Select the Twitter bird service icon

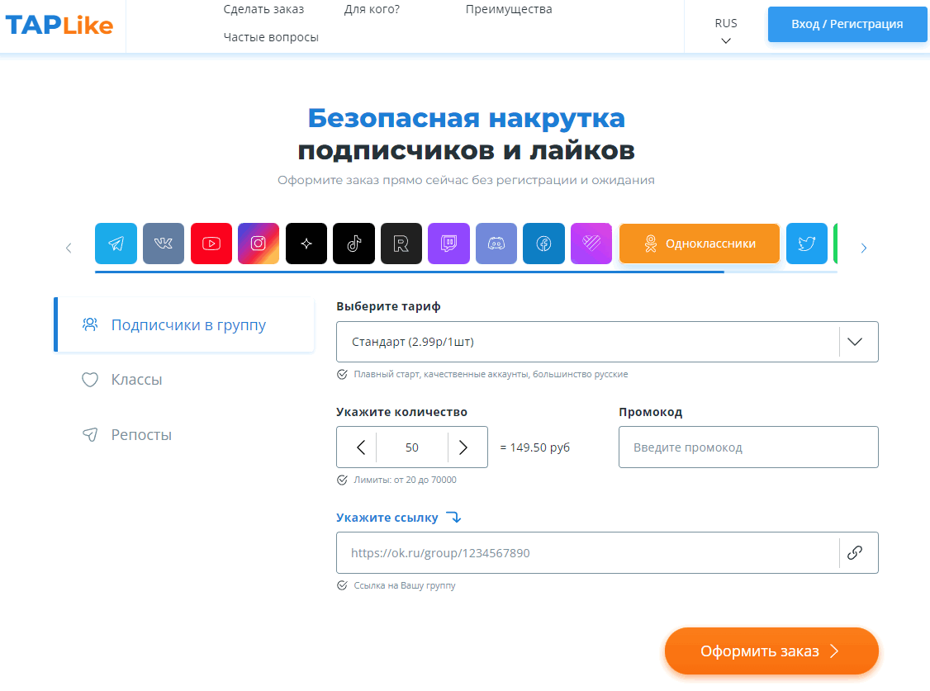(x=807, y=244)
